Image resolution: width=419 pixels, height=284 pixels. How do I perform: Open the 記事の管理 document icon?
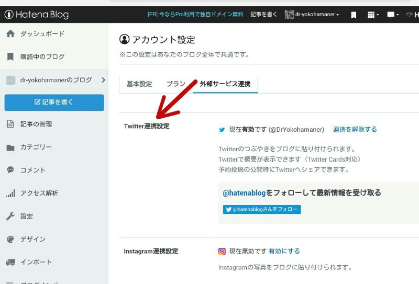[x=10, y=124]
